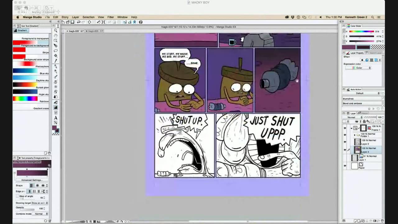This screenshot has width=398, height=224.
Task: Select the Fill bucket tool
Action: (56, 102)
